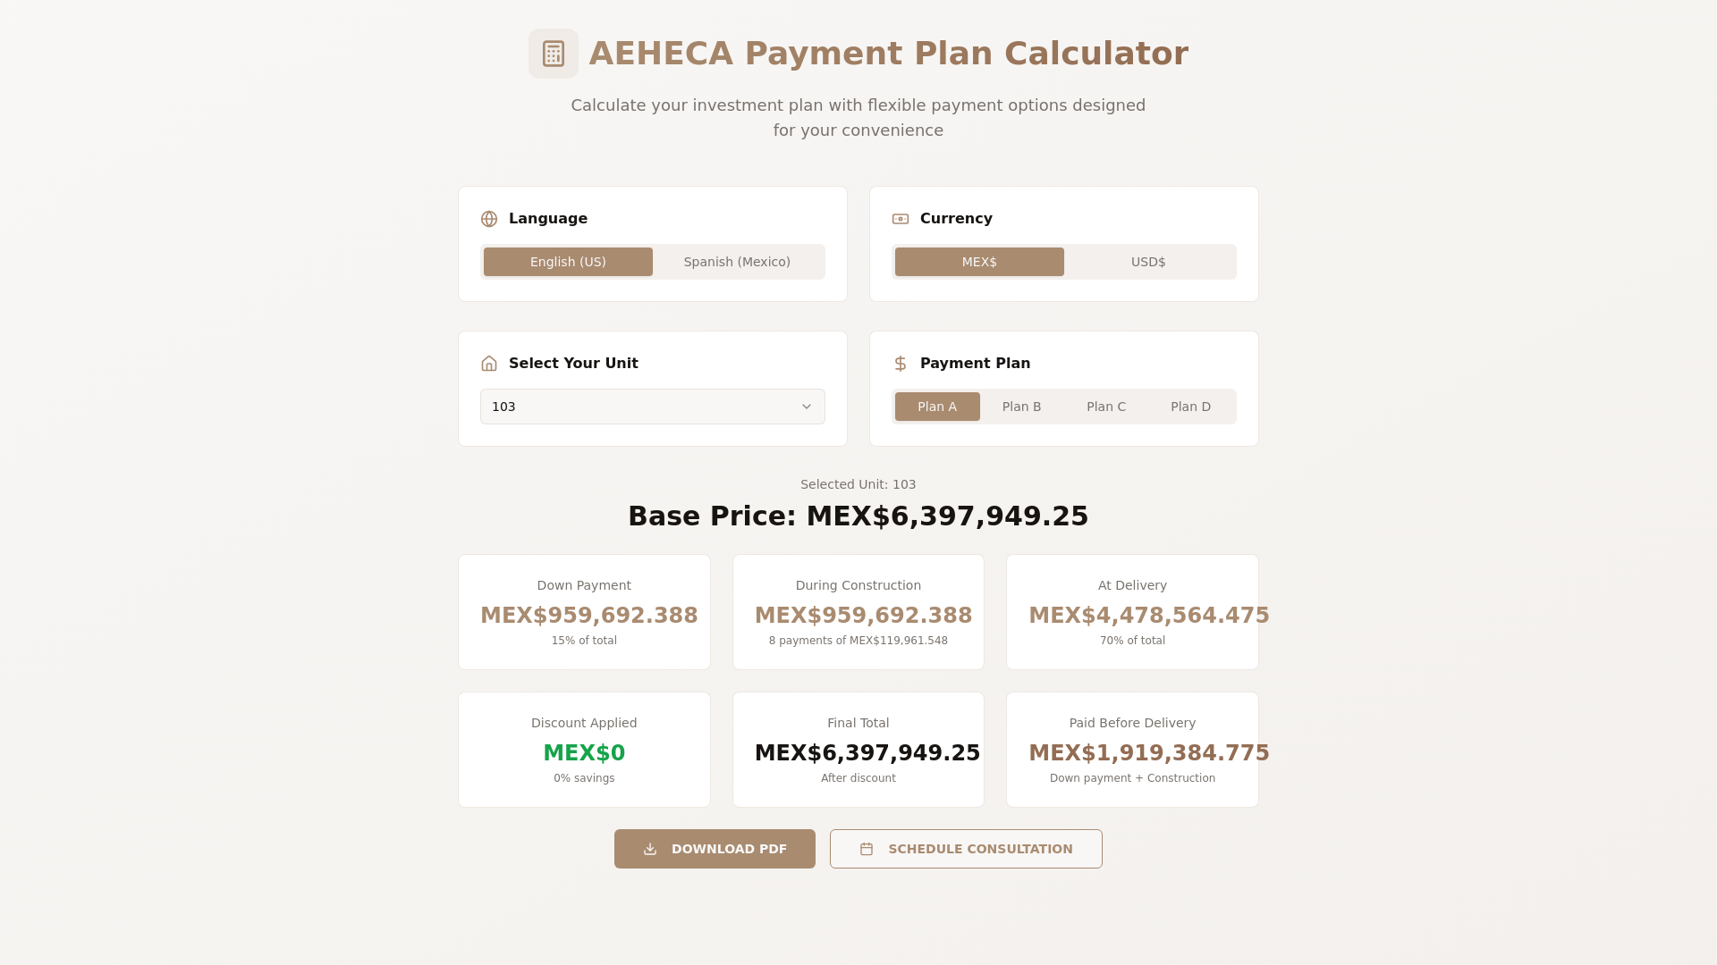The width and height of the screenshot is (1717, 965).
Task: Click the download arrow icon in Download PDF
Action: (x=650, y=849)
